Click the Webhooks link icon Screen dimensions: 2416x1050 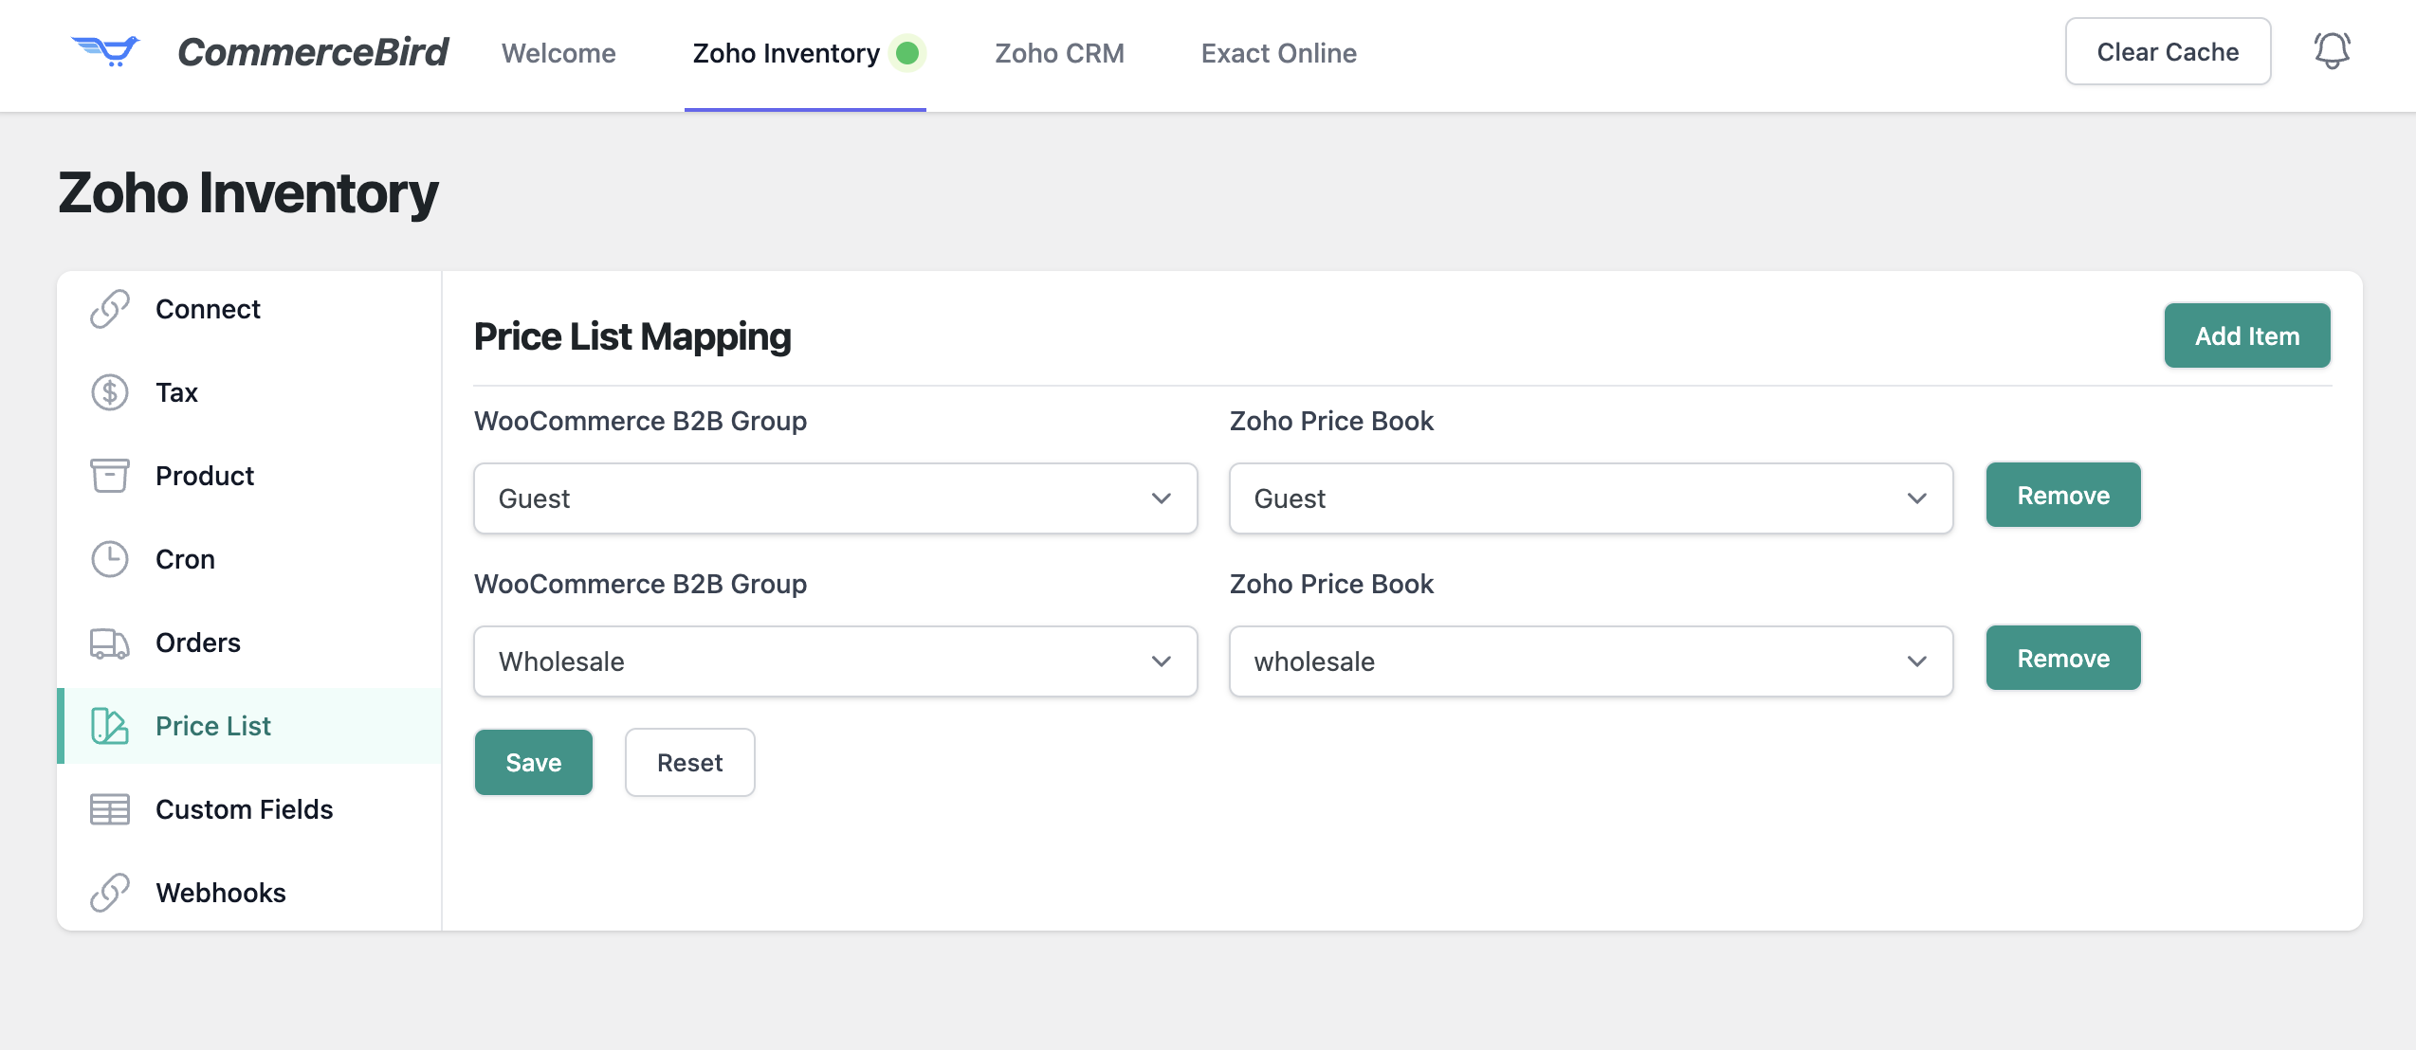click(110, 893)
